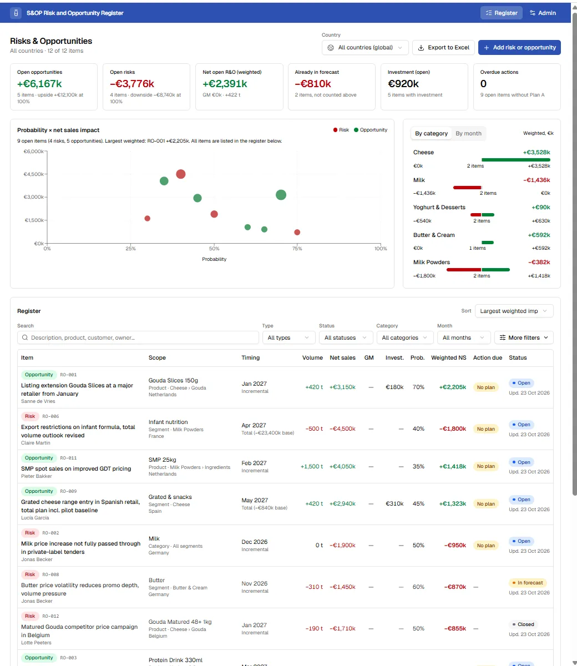This screenshot has width=577, height=666.
Task: Sort by Action due column header
Action: [488, 357]
